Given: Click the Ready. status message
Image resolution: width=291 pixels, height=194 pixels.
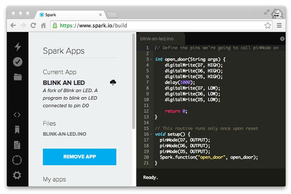Looking at the screenshot, I should [x=151, y=177].
